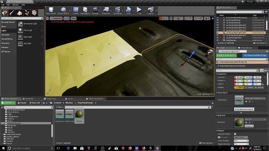Select the Spot Light item icon
Image resolution: width=269 pixels, height=151 pixels.
pyautogui.click(x=20, y=37)
